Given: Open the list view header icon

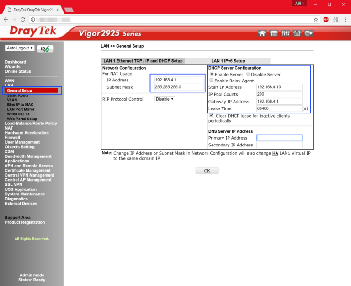Looking at the screenshot, I should (x=274, y=33).
